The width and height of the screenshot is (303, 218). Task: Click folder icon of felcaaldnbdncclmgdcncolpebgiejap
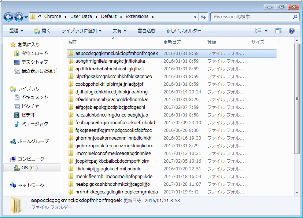click(71, 115)
